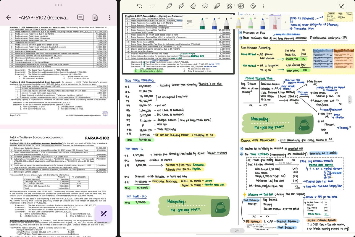Exit full screen with the collapse arrows icon
This screenshot has width=355, height=237.
342,6
